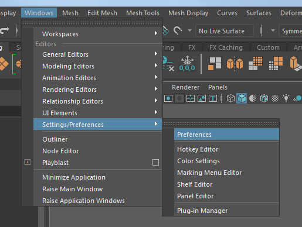The height and width of the screenshot is (227, 302).
Task: Open the Panels panel menu
Action: pyautogui.click(x=218, y=87)
